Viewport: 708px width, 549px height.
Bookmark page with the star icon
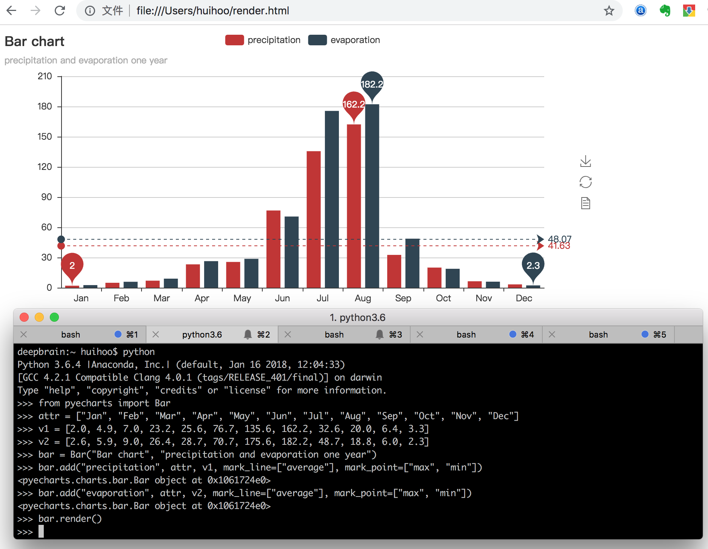coord(609,11)
